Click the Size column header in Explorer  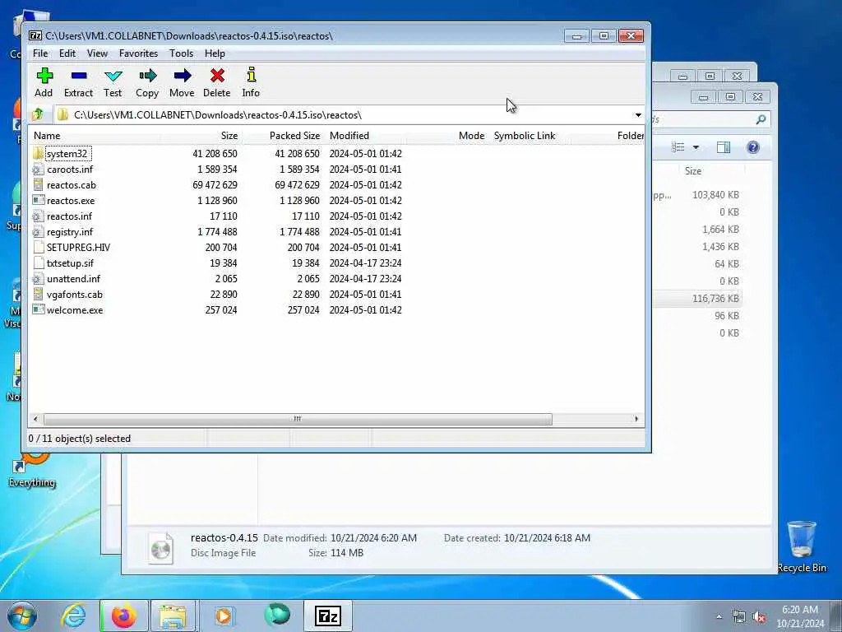coord(692,171)
